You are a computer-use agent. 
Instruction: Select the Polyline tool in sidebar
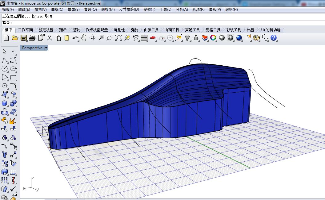click(x=5, y=60)
